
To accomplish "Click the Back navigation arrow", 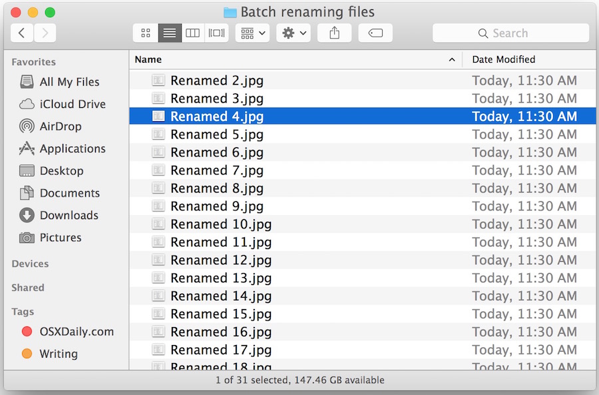I will 22,33.
